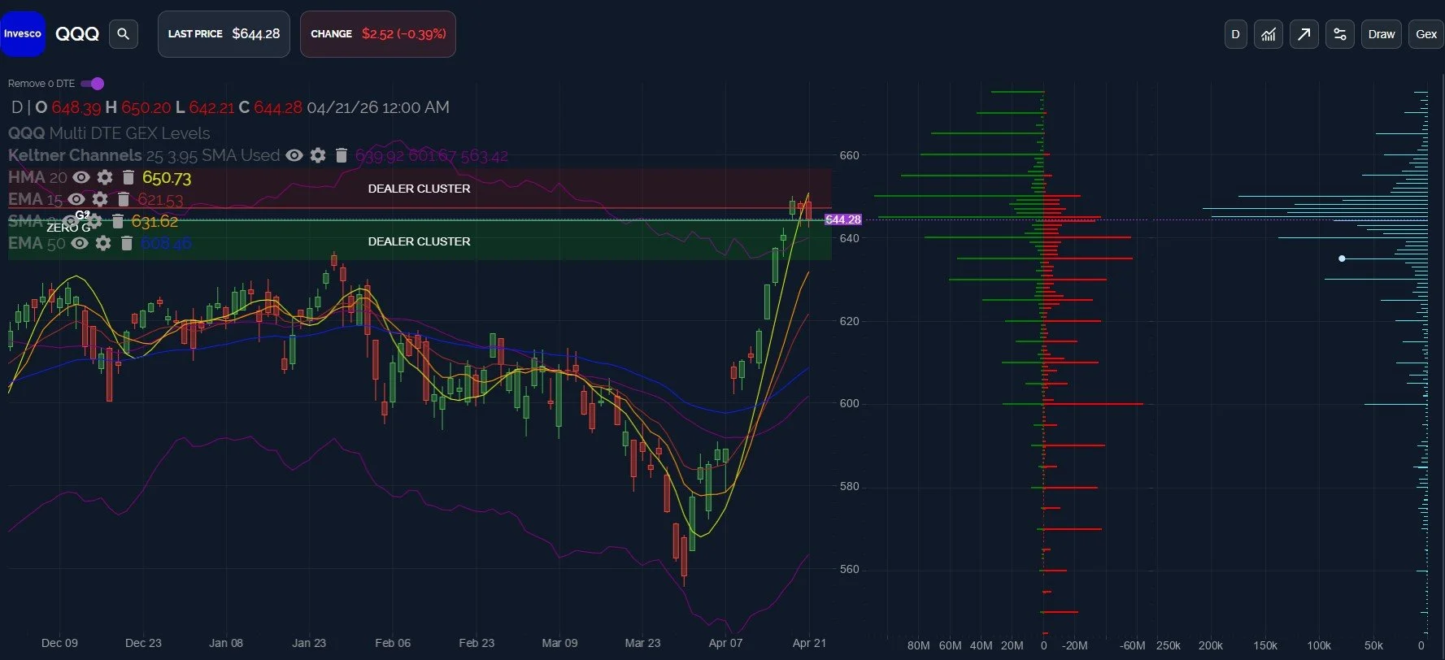Click the -60M gamma axis label
The image size is (1445, 660).
tap(1132, 645)
